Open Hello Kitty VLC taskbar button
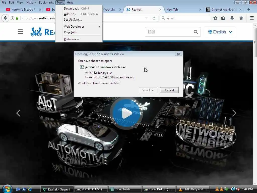The width and height of the screenshot is (257, 193). pyautogui.click(x=192, y=189)
